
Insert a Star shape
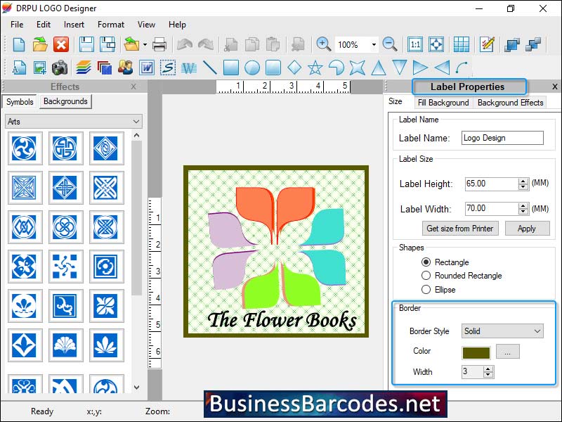coord(315,68)
